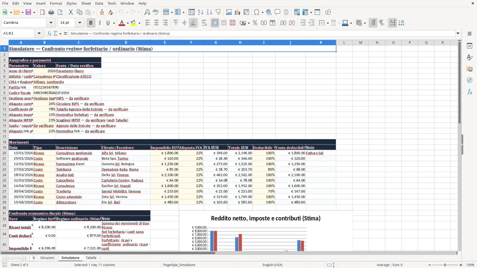This screenshot has width=477, height=268.
Task: Sort descending
Action: pos(209,12)
